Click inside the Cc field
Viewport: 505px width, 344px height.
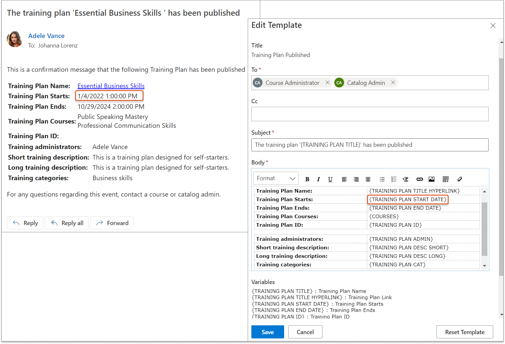click(370, 114)
